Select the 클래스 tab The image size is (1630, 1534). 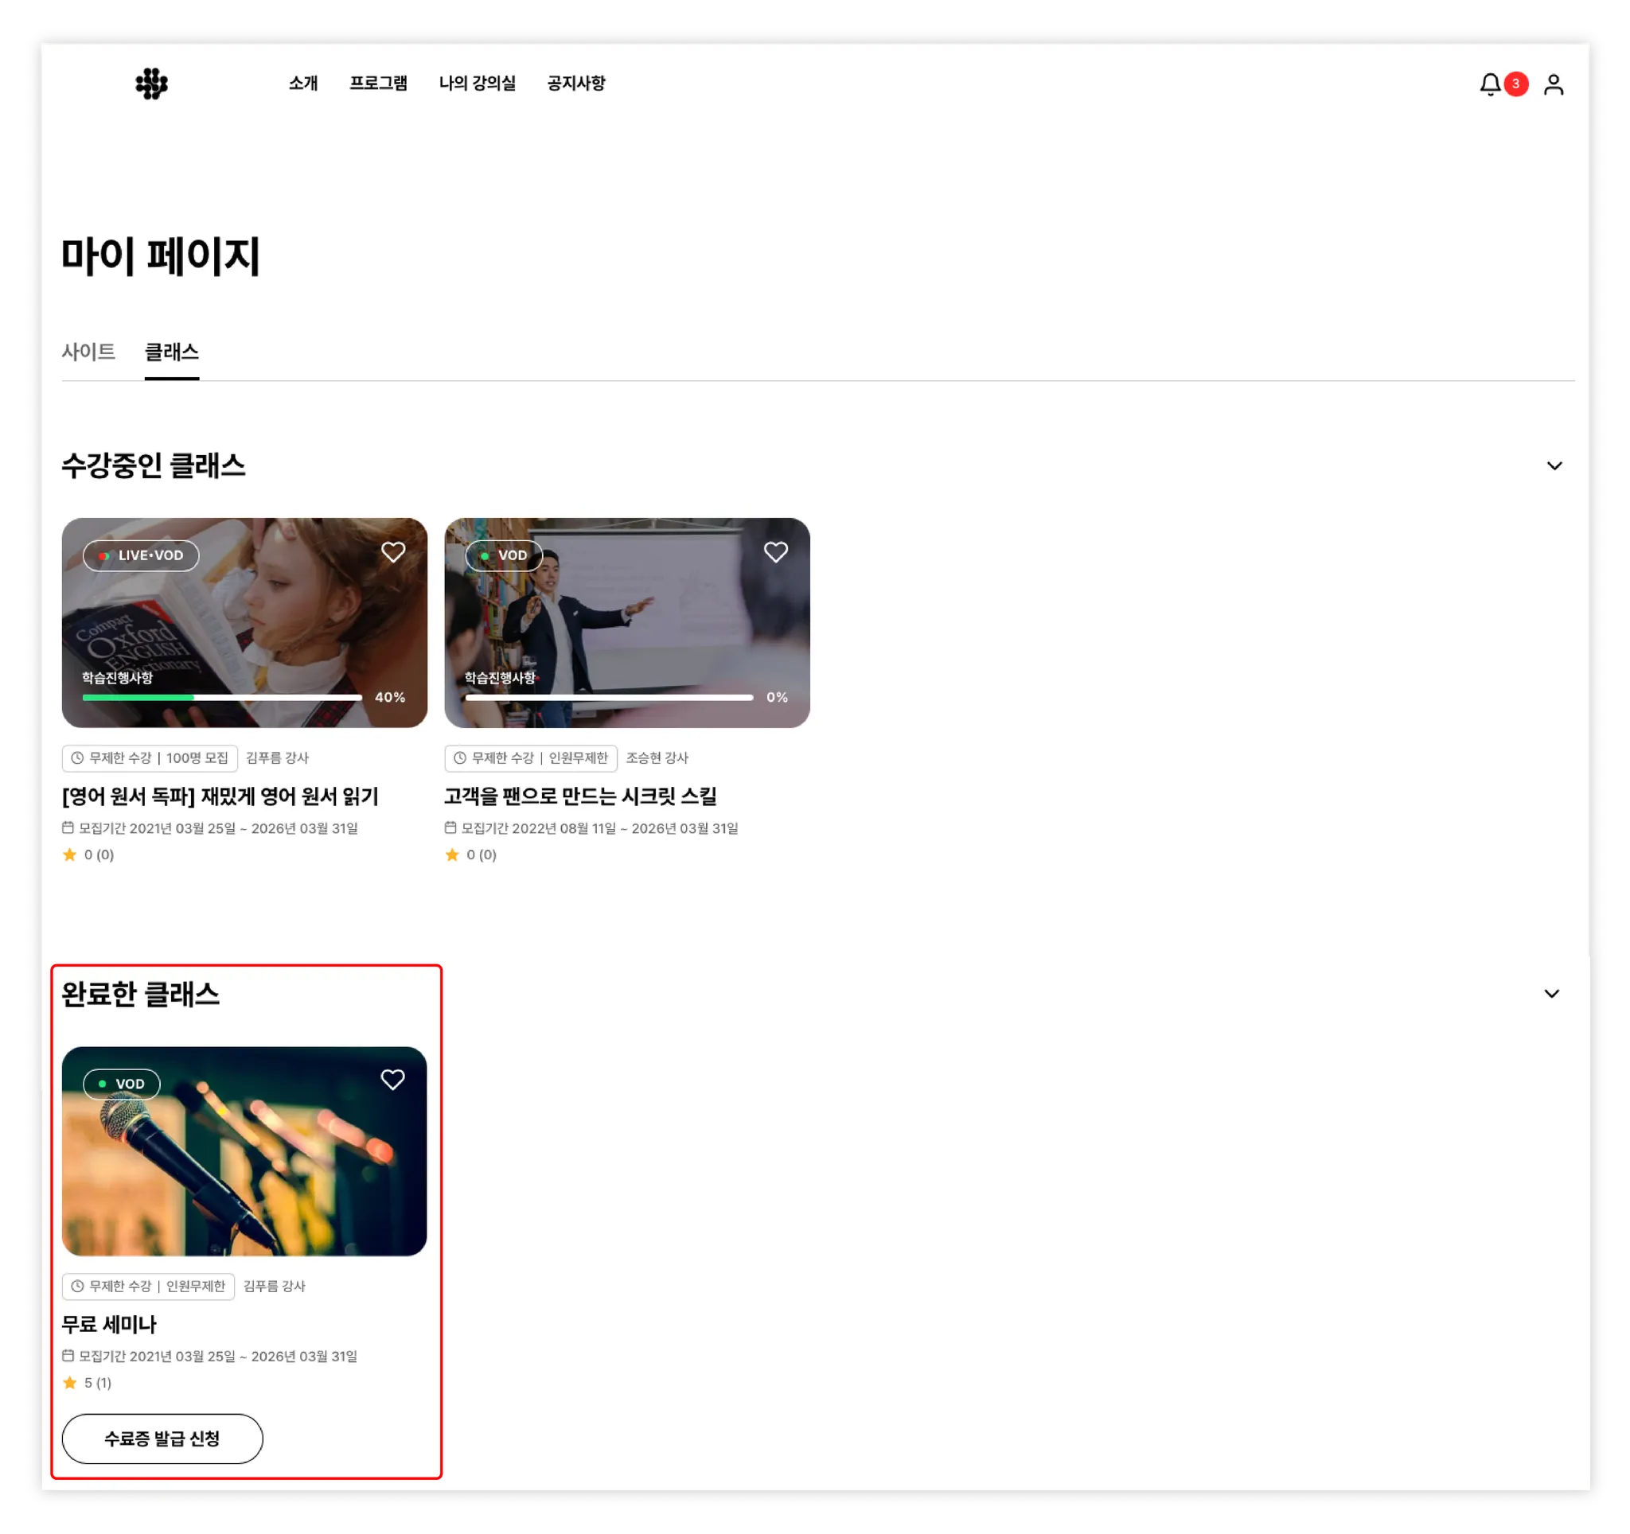click(171, 352)
